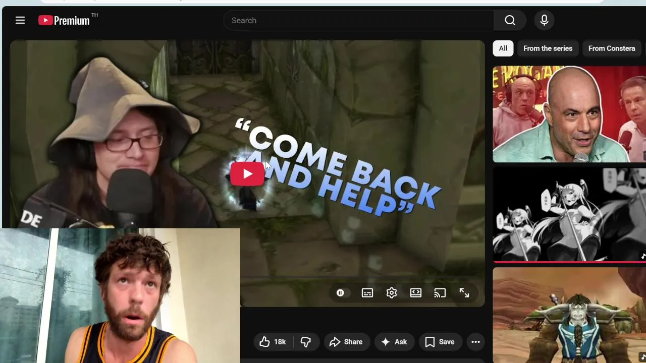The width and height of the screenshot is (646, 363).
Task: Open the podcast thumbnail with bald man
Action: click(569, 114)
